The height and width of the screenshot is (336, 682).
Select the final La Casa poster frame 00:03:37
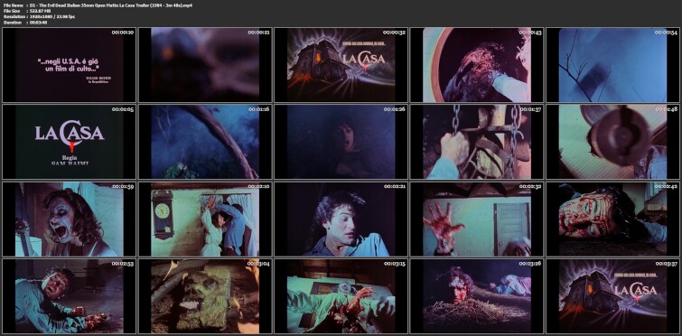point(612,296)
